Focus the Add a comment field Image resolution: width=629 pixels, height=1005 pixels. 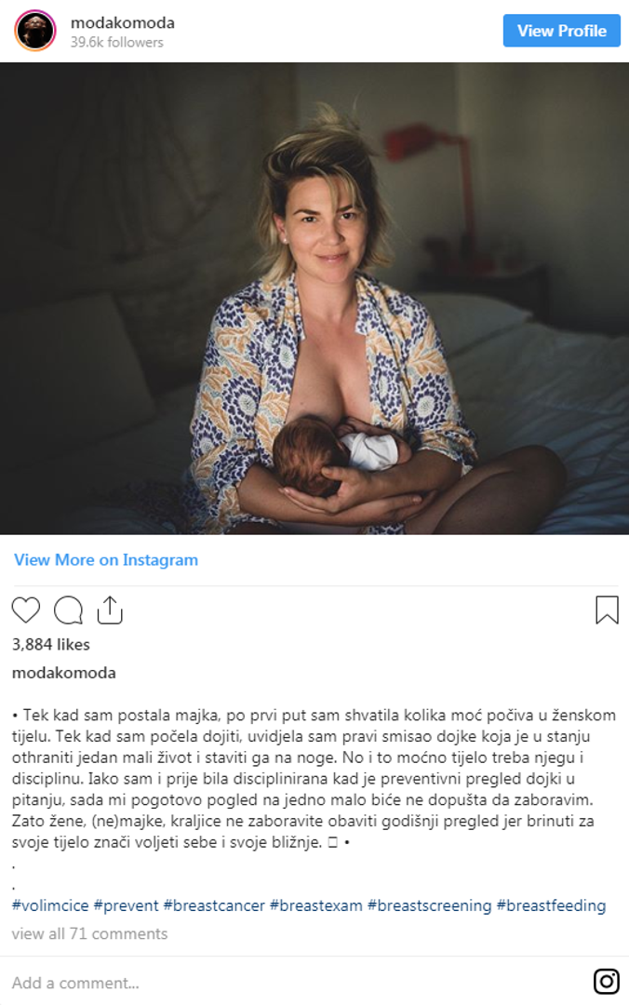click(295, 983)
